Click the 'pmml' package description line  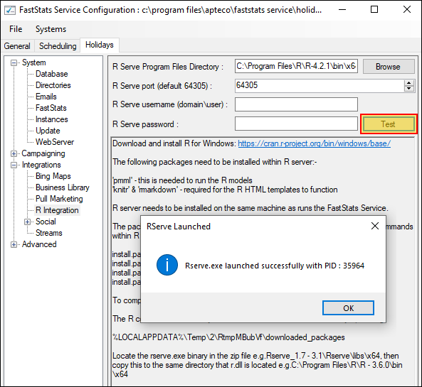tap(182, 180)
